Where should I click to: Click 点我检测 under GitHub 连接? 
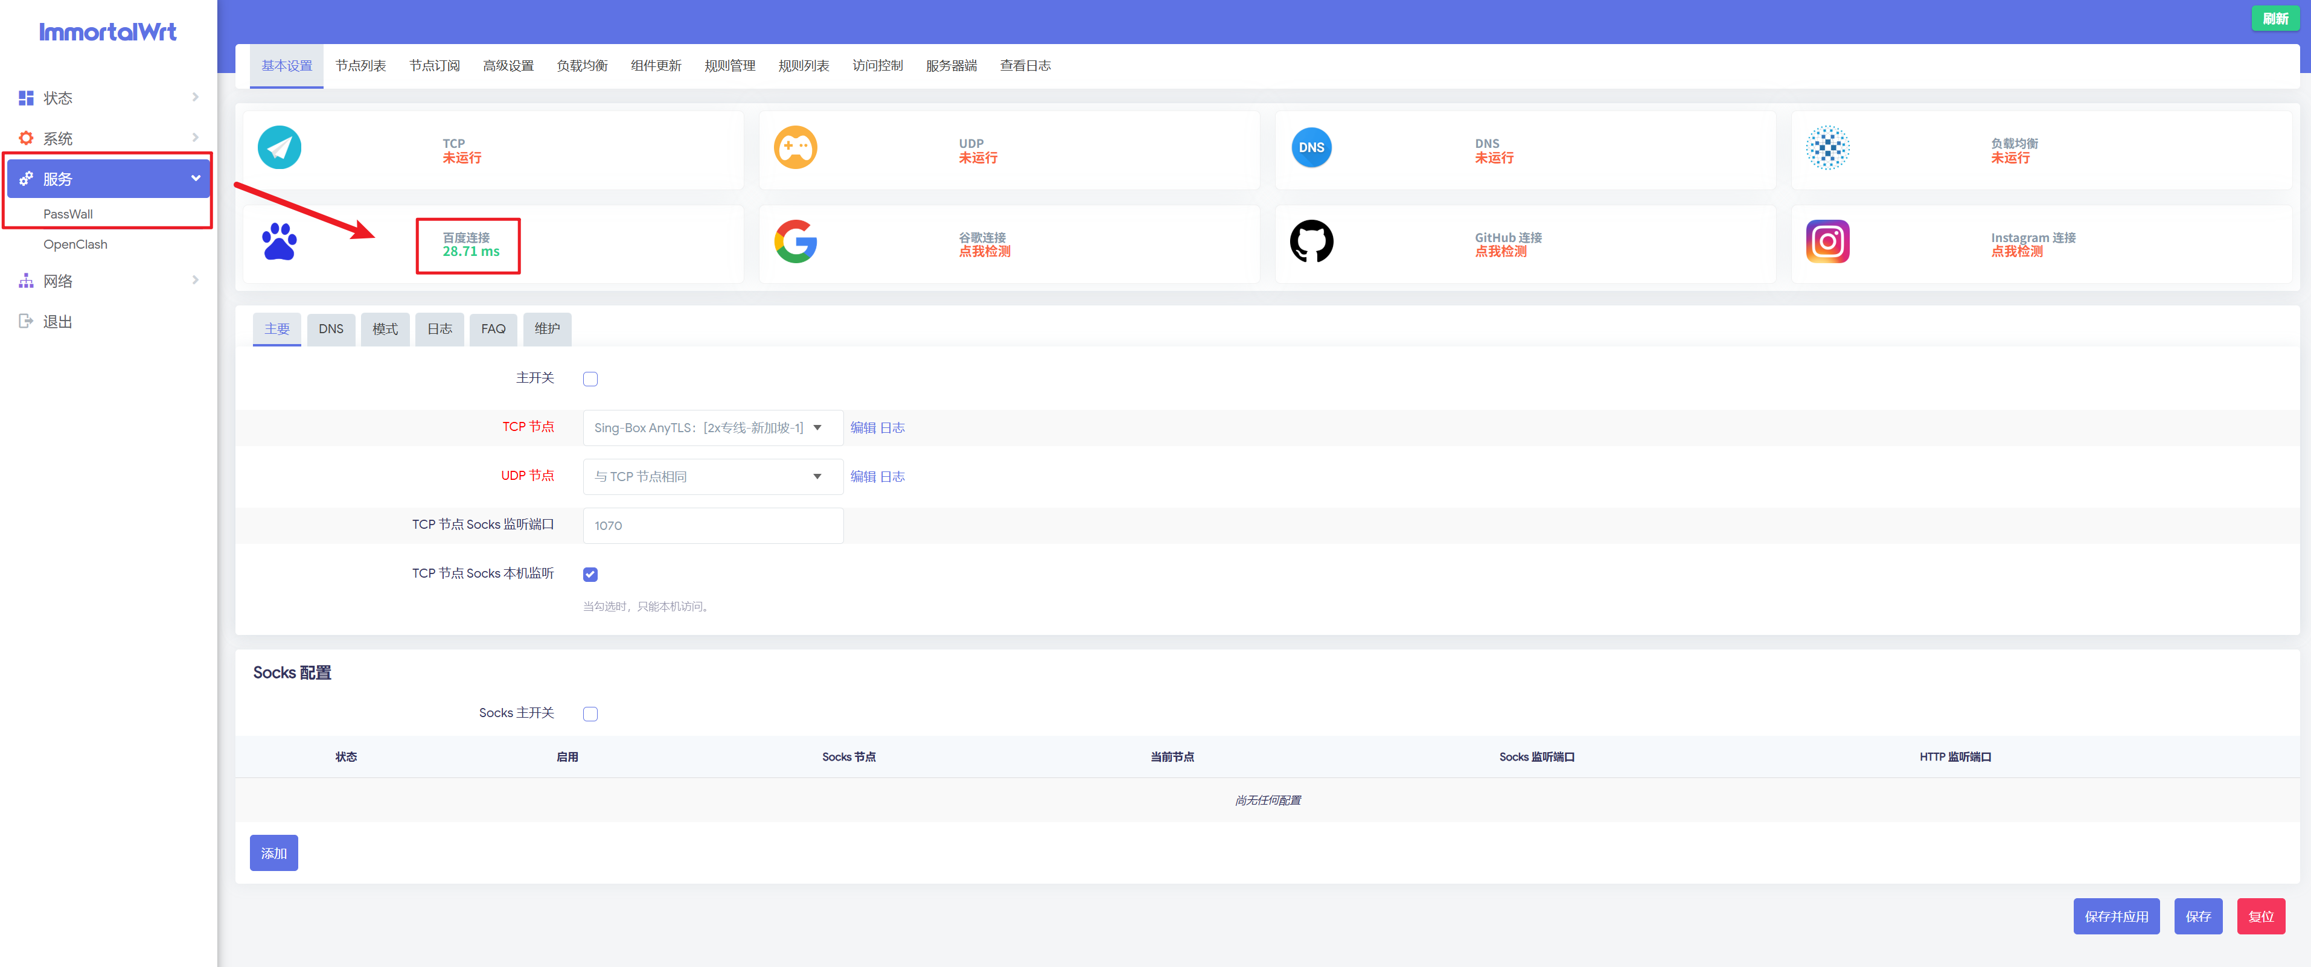coord(1501,252)
